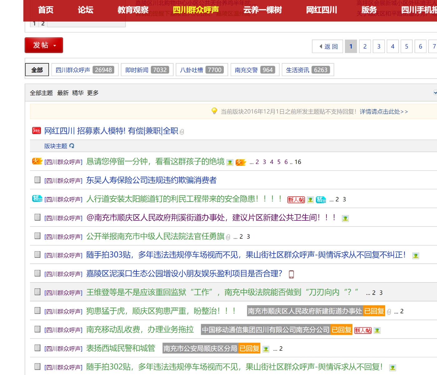This screenshot has width=437, height=375.
Task: Jump to page 16 of 恳请您停留一分钟 thread
Action: (298, 162)
